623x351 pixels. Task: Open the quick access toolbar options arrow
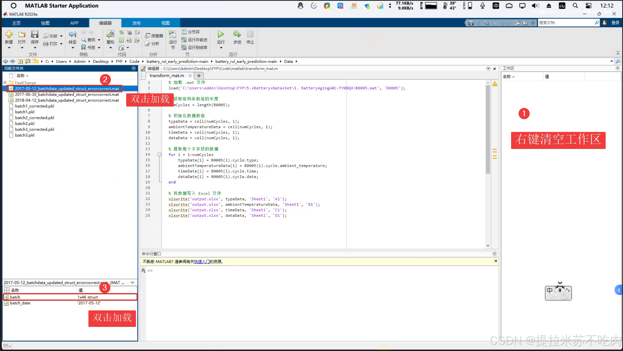533,23
